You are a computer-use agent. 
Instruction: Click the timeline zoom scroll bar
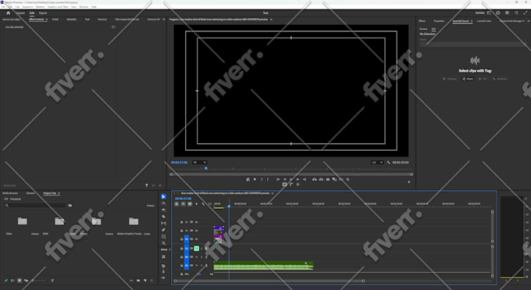pyautogui.click(x=269, y=281)
